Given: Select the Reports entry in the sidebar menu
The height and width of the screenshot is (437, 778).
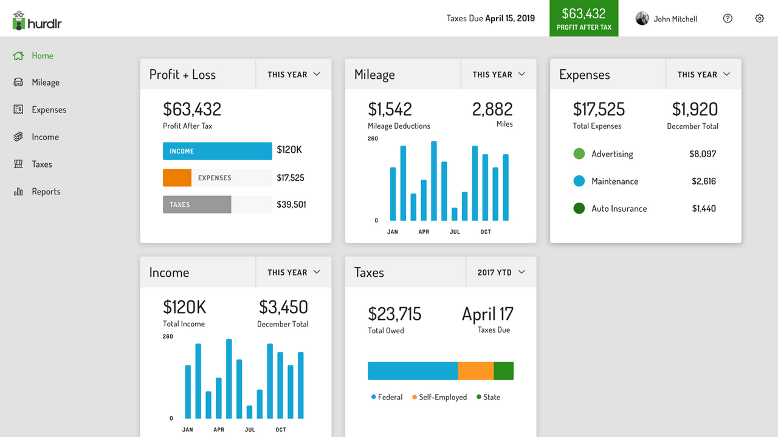Looking at the screenshot, I should [x=46, y=191].
